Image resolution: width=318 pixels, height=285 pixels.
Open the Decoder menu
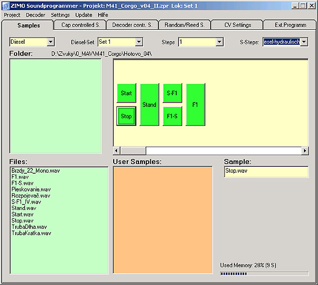point(36,15)
